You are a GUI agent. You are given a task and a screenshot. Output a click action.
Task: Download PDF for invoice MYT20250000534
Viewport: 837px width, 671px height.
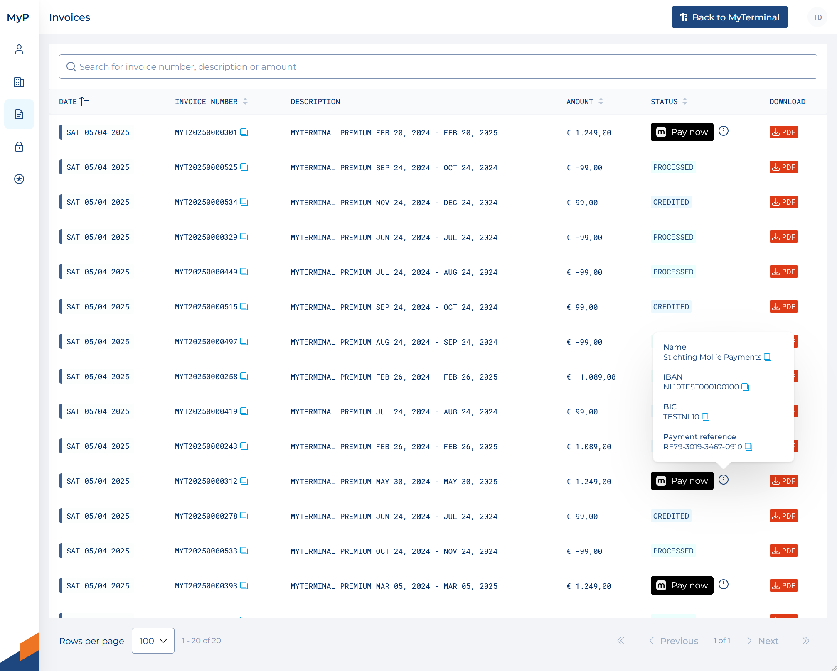(x=783, y=202)
